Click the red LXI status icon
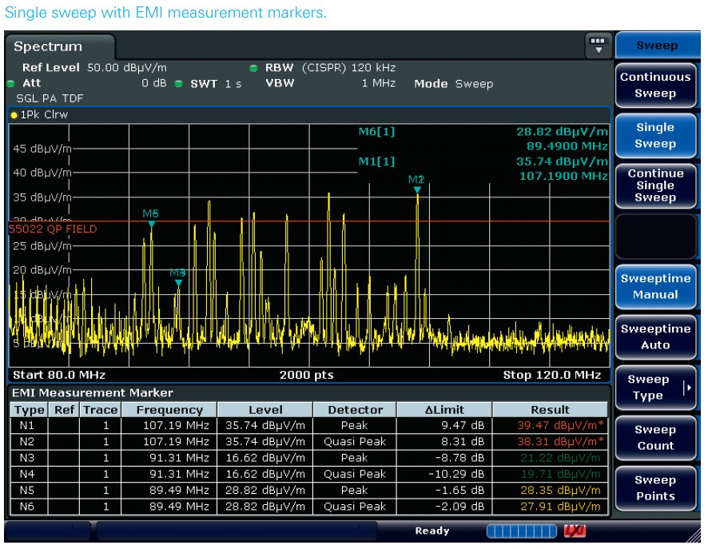The width and height of the screenshot is (708, 549). tap(574, 530)
